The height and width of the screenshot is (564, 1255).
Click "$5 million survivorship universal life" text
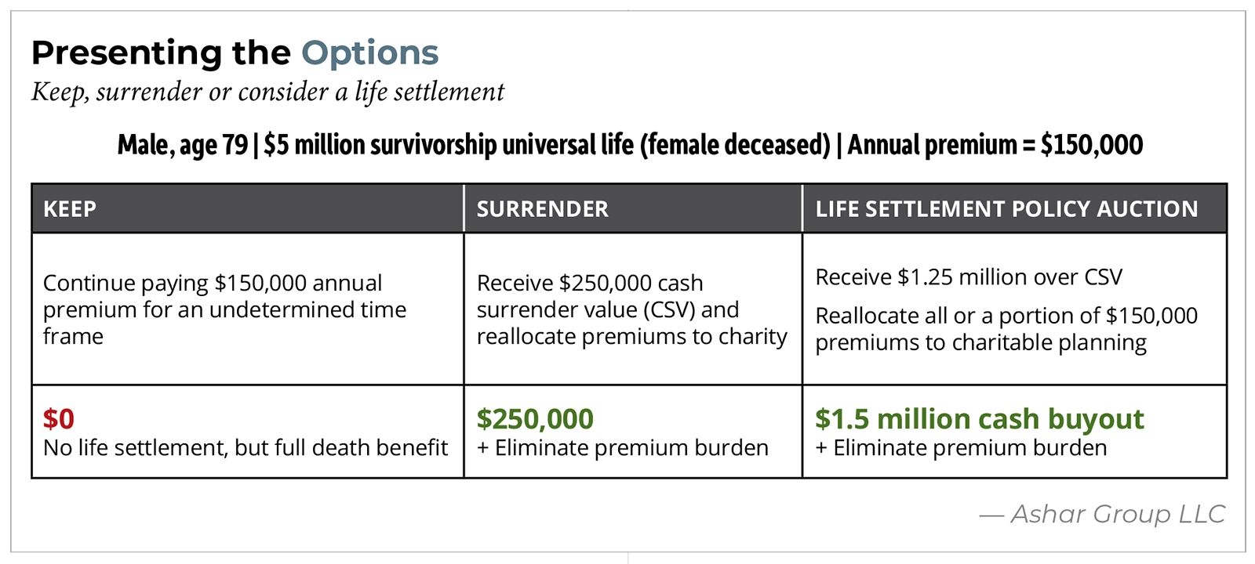(x=449, y=145)
